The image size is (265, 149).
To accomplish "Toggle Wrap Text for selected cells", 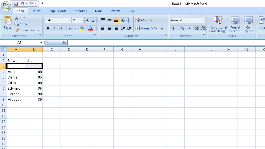I will coord(145,20).
